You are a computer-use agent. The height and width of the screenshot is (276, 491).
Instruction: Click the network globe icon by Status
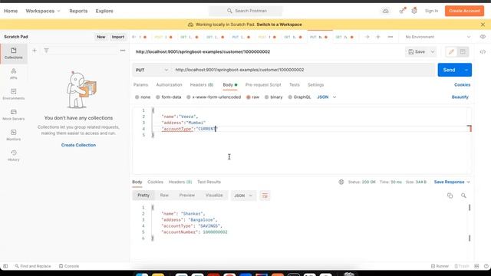(341, 182)
